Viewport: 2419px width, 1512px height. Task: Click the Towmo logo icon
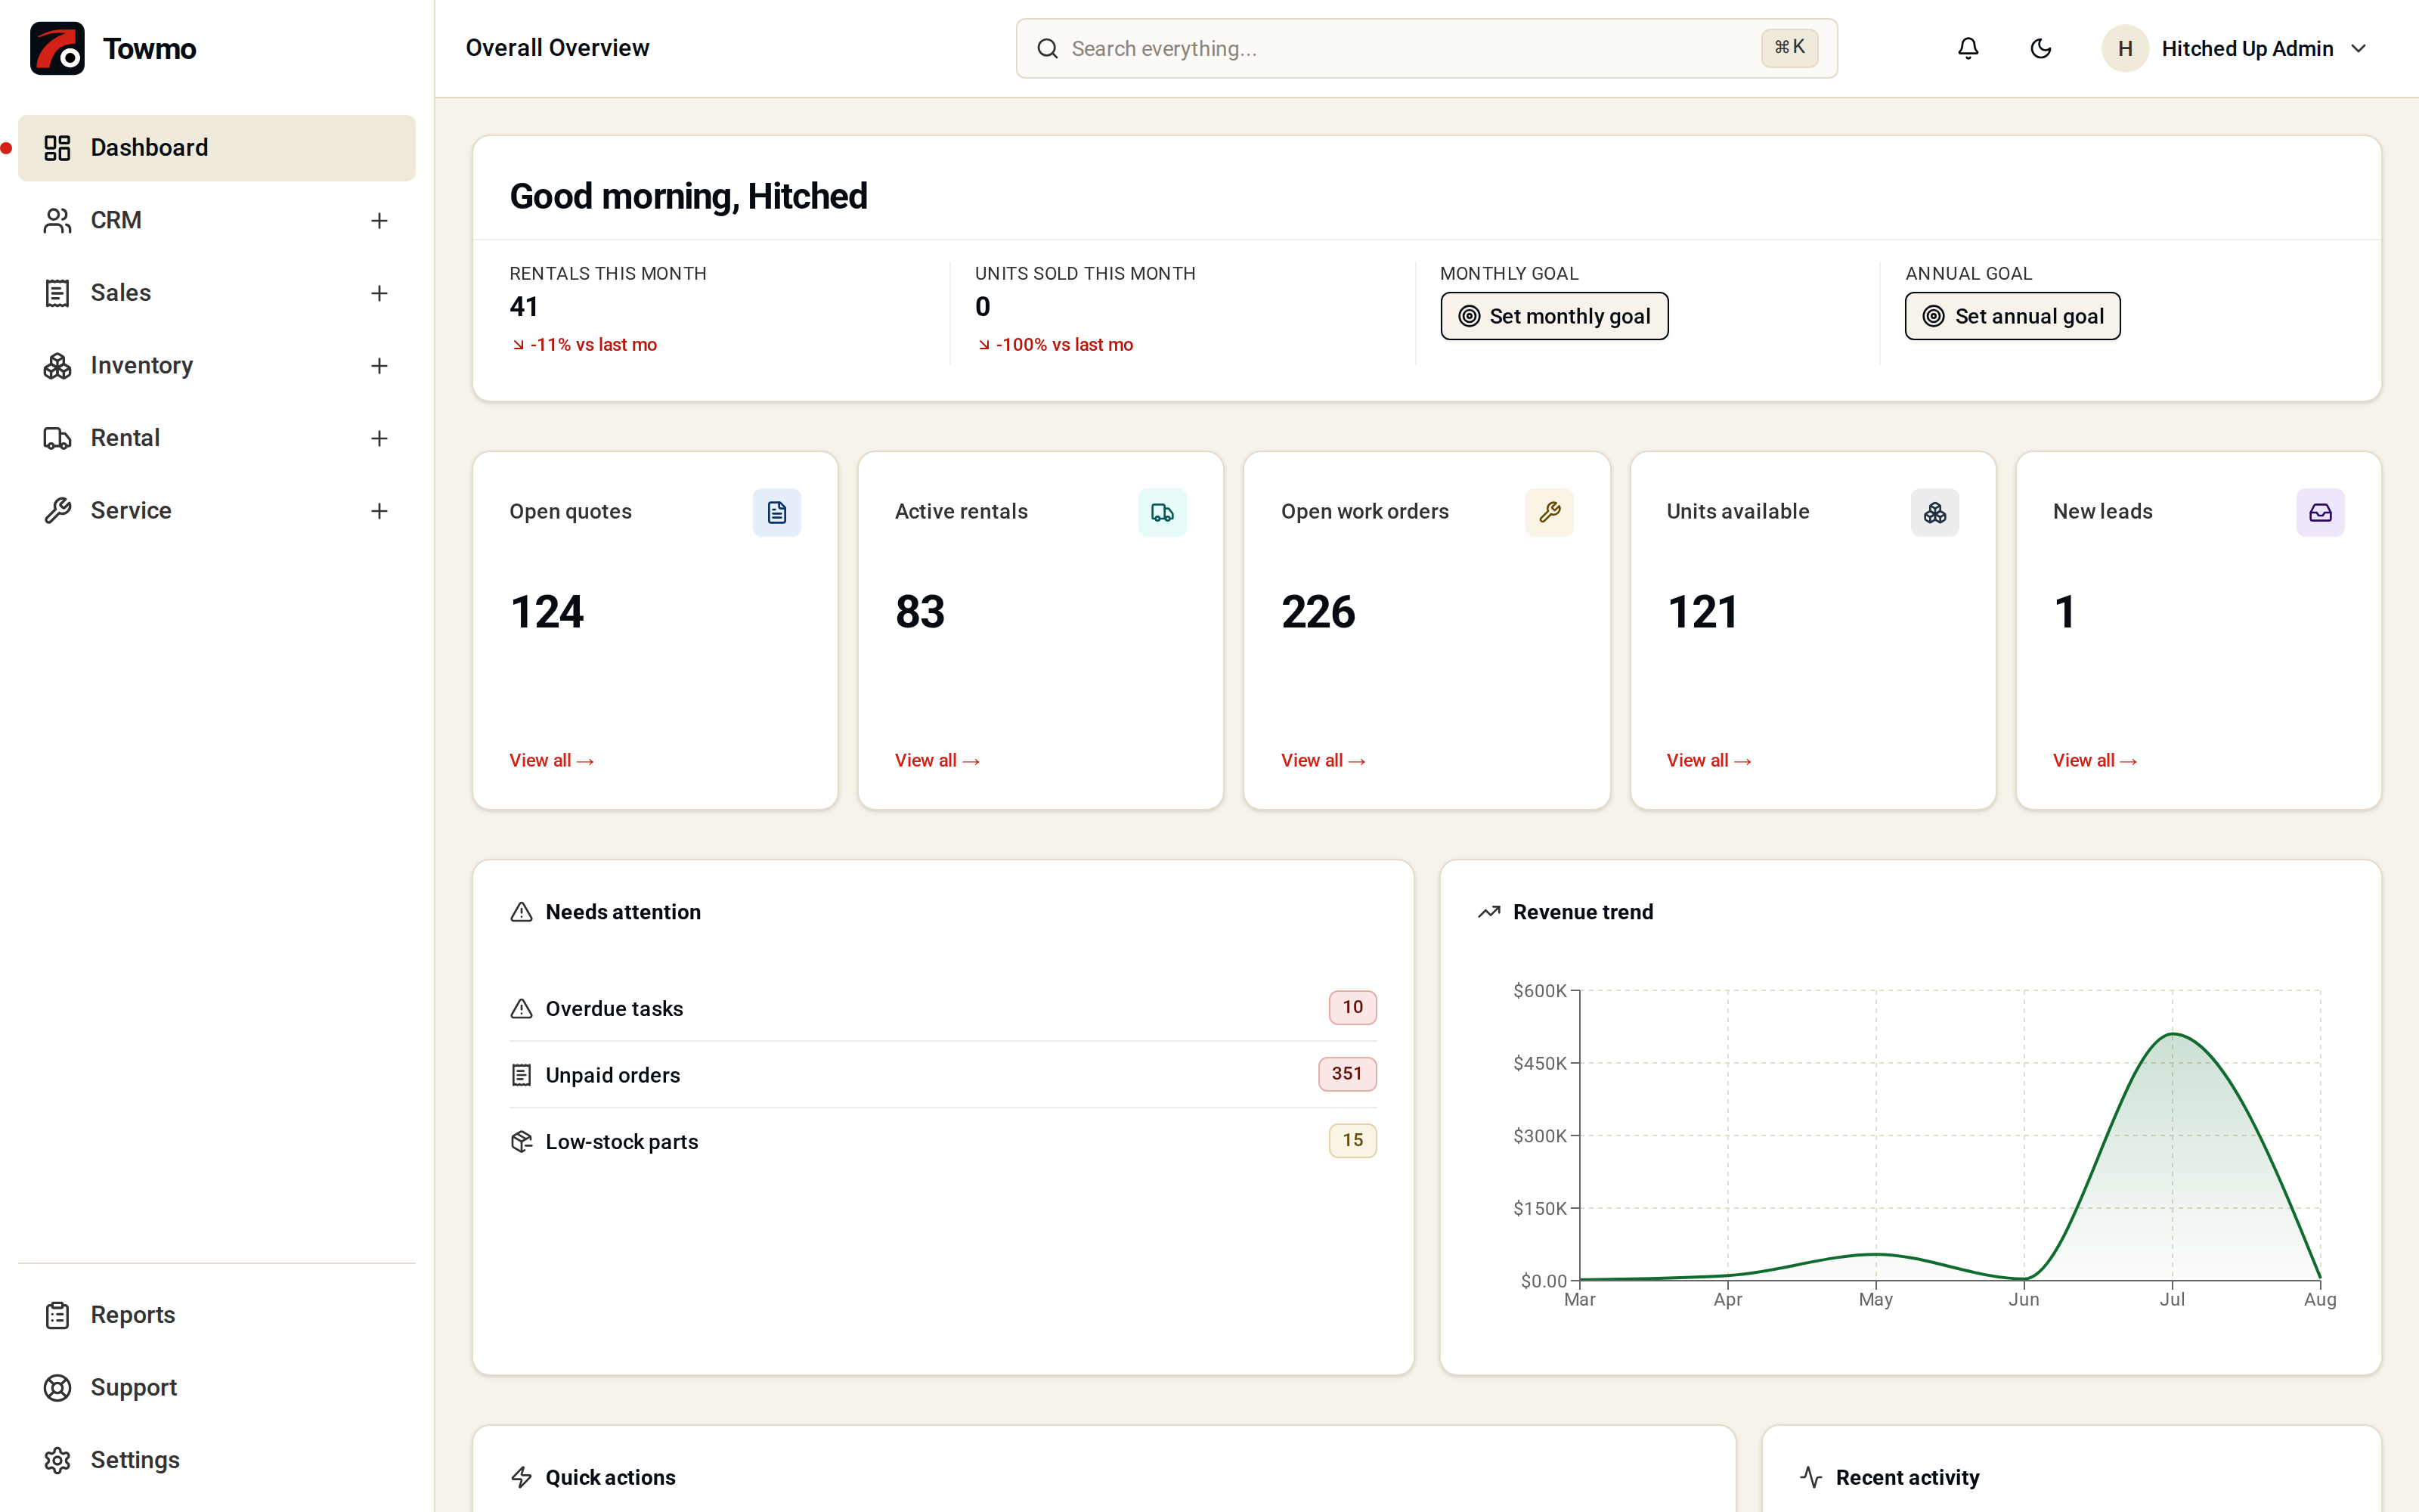[x=57, y=48]
